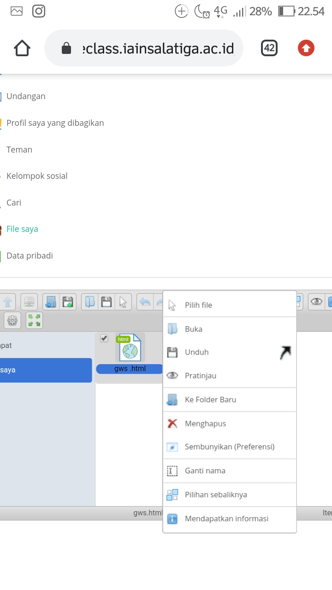Click the select-file cursor toolbar icon
The width and height of the screenshot is (332, 590).
[123, 302]
